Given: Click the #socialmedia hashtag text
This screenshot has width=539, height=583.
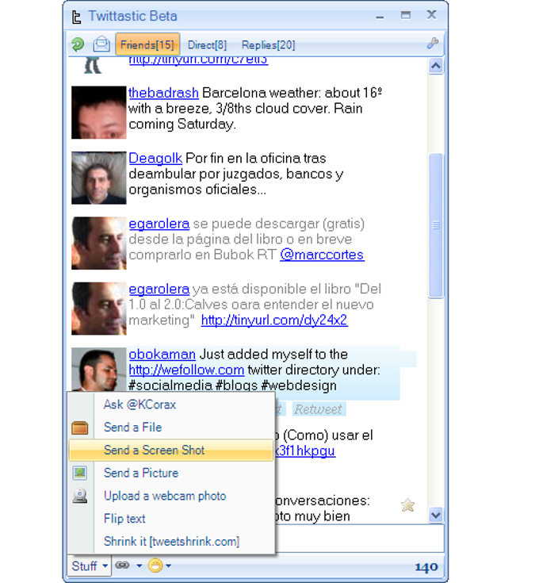Looking at the screenshot, I should 170,385.
